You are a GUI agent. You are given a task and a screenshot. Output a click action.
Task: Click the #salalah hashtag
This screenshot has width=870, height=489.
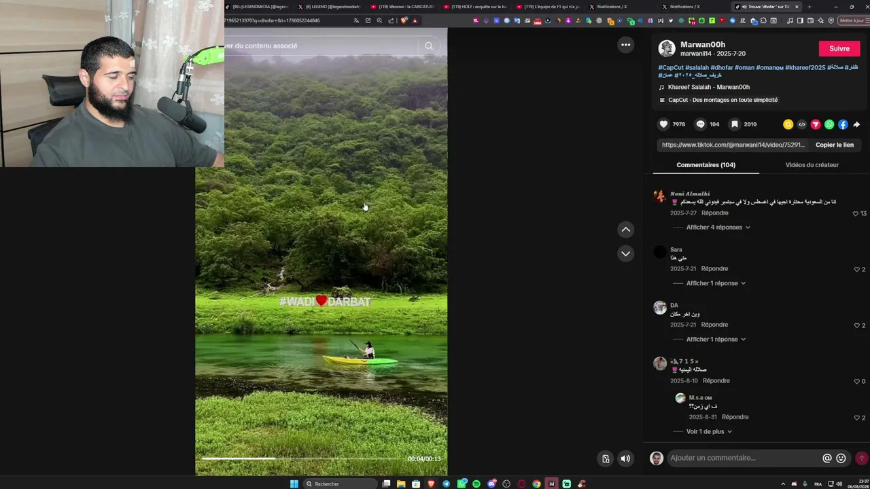(x=697, y=68)
